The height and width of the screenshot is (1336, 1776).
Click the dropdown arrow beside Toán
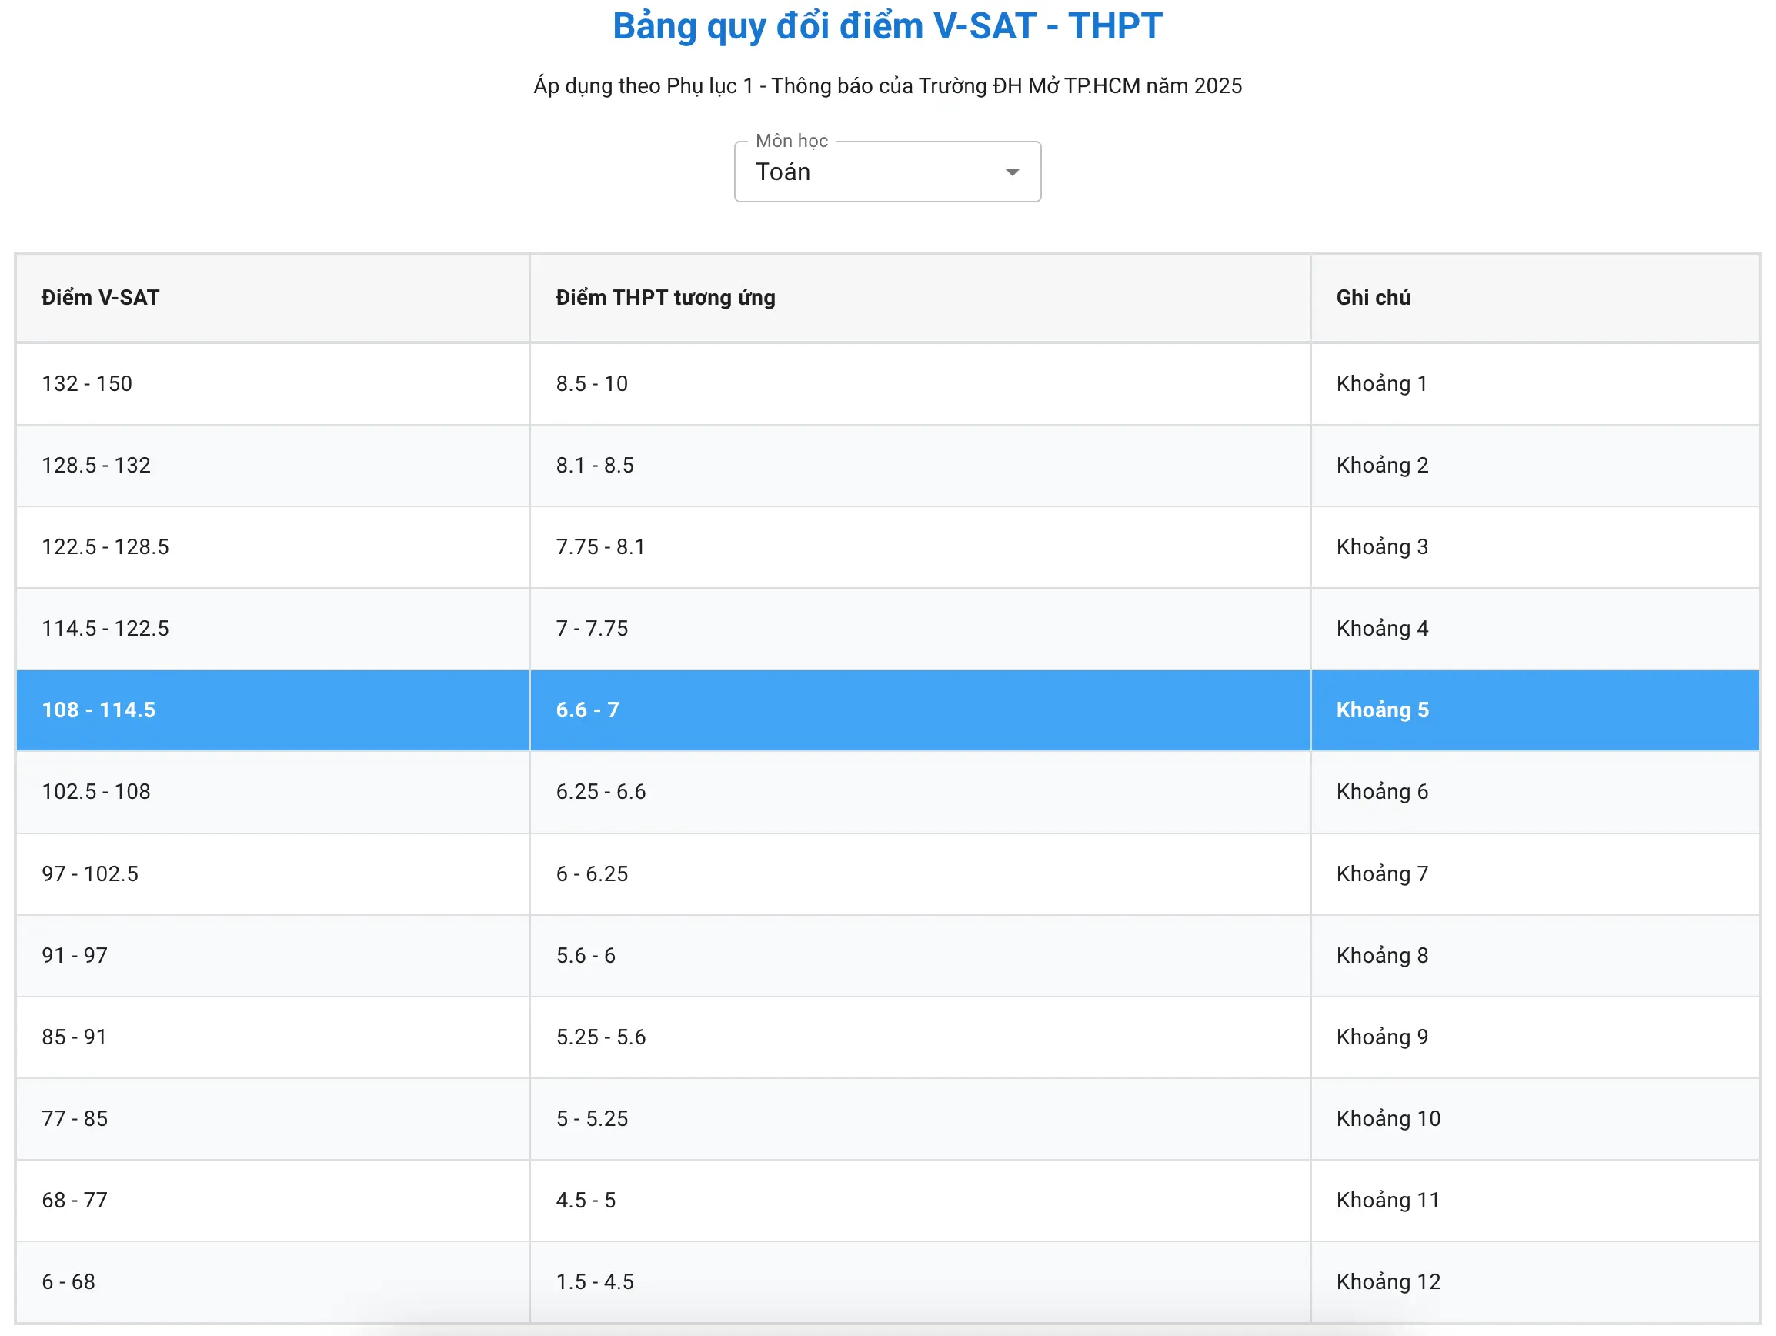pyautogui.click(x=1013, y=172)
